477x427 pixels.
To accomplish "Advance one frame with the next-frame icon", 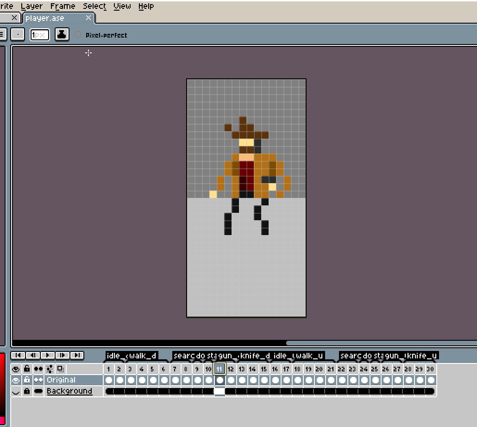I will pos(63,355).
